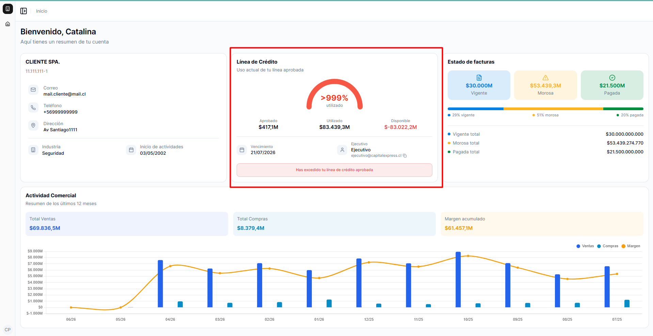Click the 01/26 Ventas bar in chart
The width and height of the screenshot is (653, 336).
(x=309, y=289)
